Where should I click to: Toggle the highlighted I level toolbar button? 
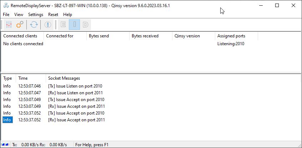pos(74,25)
